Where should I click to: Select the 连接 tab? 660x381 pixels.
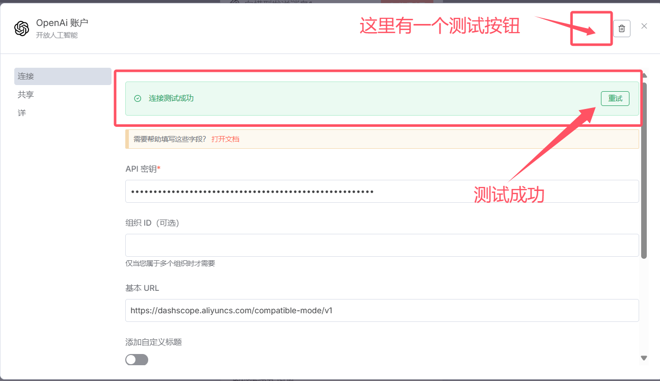(x=63, y=76)
